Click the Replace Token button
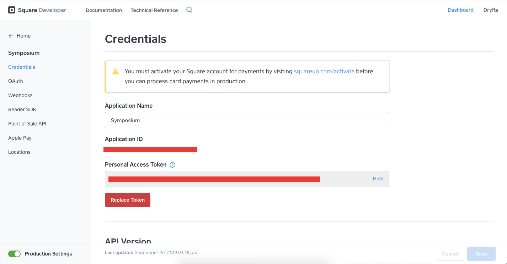Viewport: 507px width, 264px height. click(127, 200)
